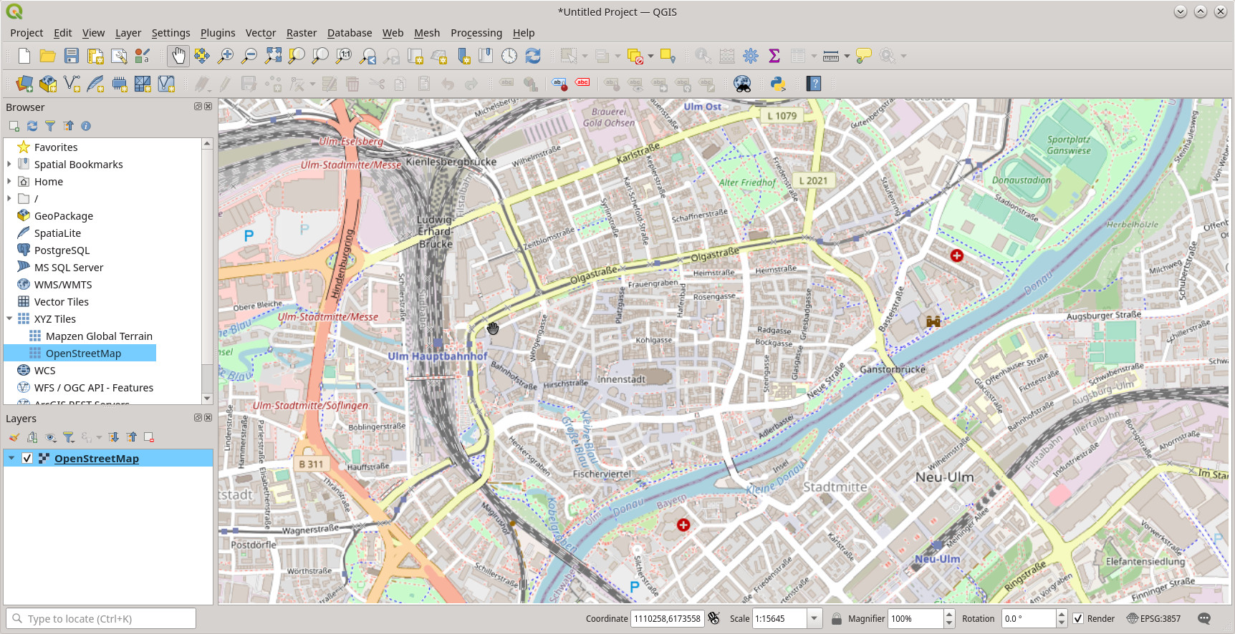Click the New GeoPackage Layer icon

point(48,84)
